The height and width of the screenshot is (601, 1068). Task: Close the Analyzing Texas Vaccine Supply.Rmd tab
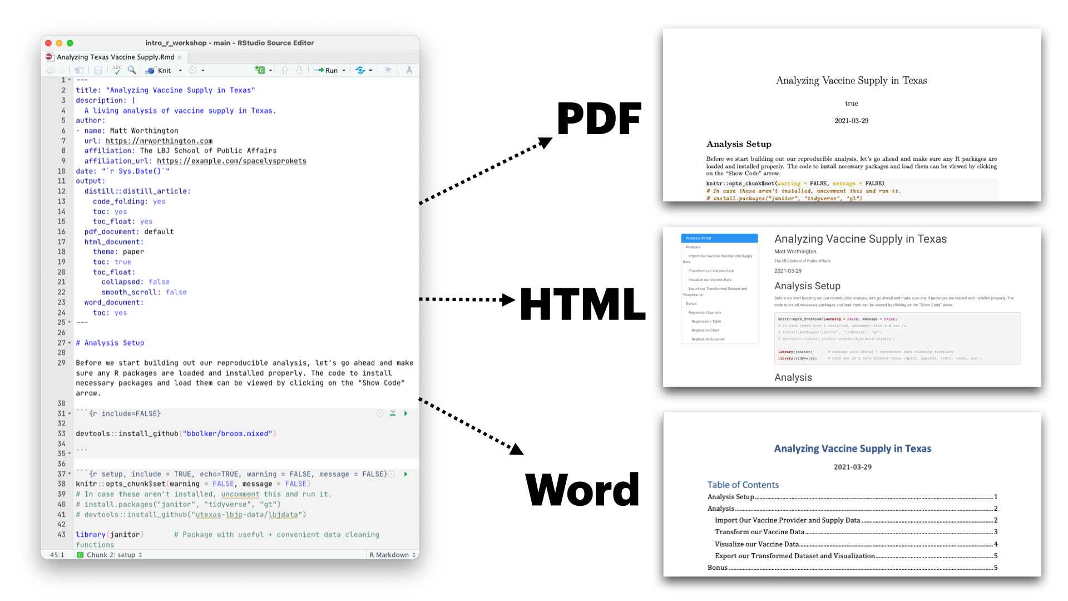[x=180, y=57]
